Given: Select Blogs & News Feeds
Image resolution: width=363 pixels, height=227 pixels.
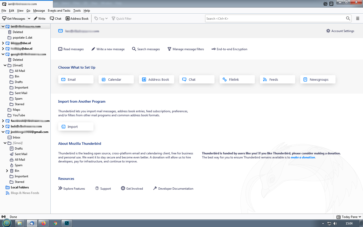Looking at the screenshot, I should click(25, 193).
